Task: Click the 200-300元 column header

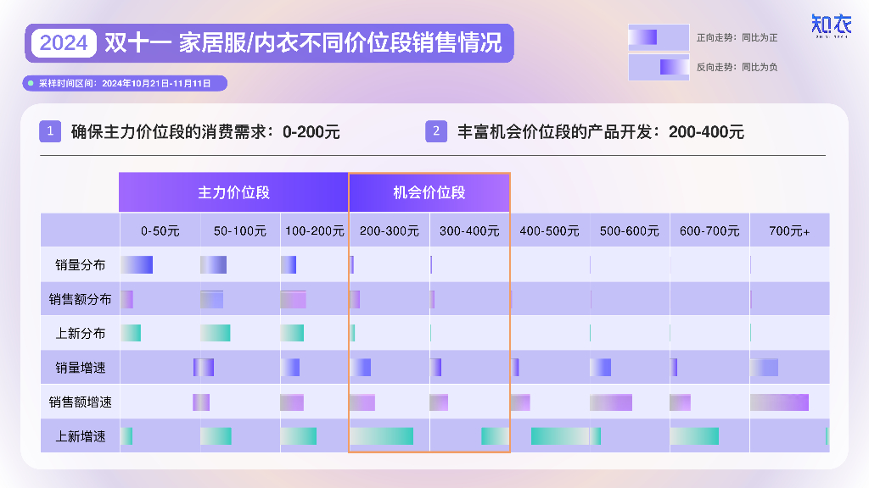Action: point(390,230)
